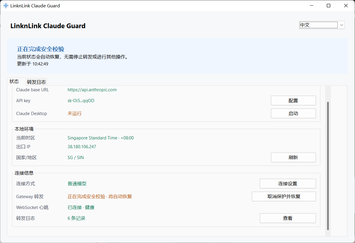Click 查看 to view the forwarding log
This screenshot has height=243, width=355.
[x=288, y=218]
